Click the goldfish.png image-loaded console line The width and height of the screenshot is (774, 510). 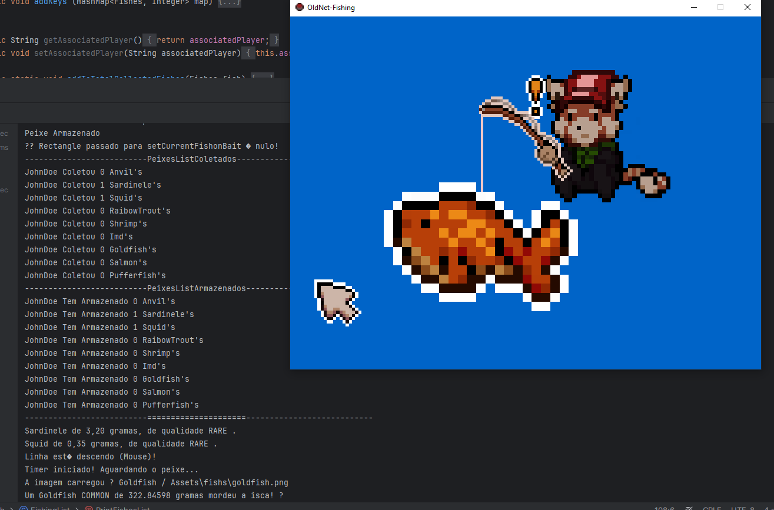click(157, 483)
